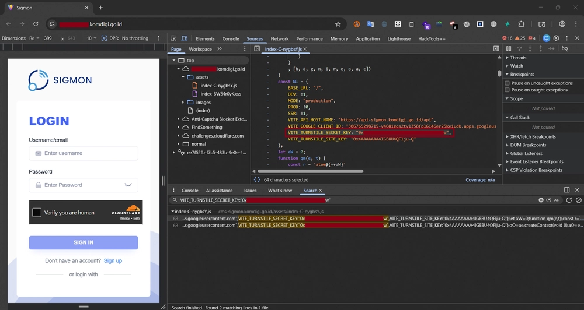Click the step icon in debugger
Viewport: 584px width, 310px height.
click(x=551, y=49)
